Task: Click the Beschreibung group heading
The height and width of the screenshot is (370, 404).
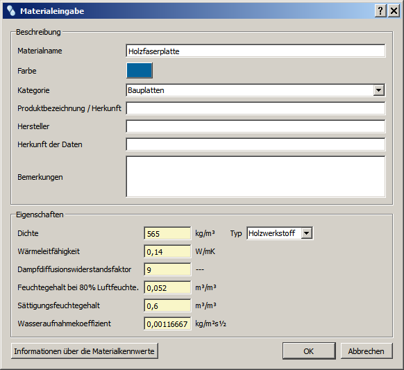Action: coord(38,32)
